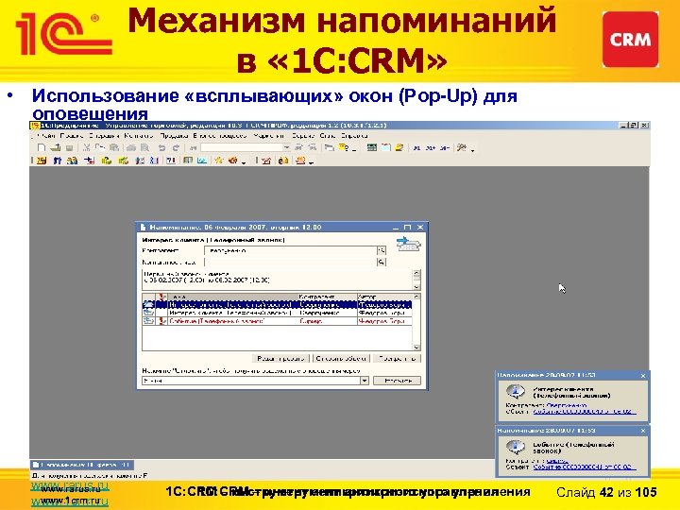Click down arrow of reminders list scrollbar

[x=416, y=347]
